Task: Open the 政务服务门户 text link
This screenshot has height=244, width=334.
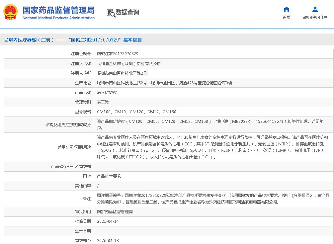Action: pyautogui.click(x=315, y=18)
